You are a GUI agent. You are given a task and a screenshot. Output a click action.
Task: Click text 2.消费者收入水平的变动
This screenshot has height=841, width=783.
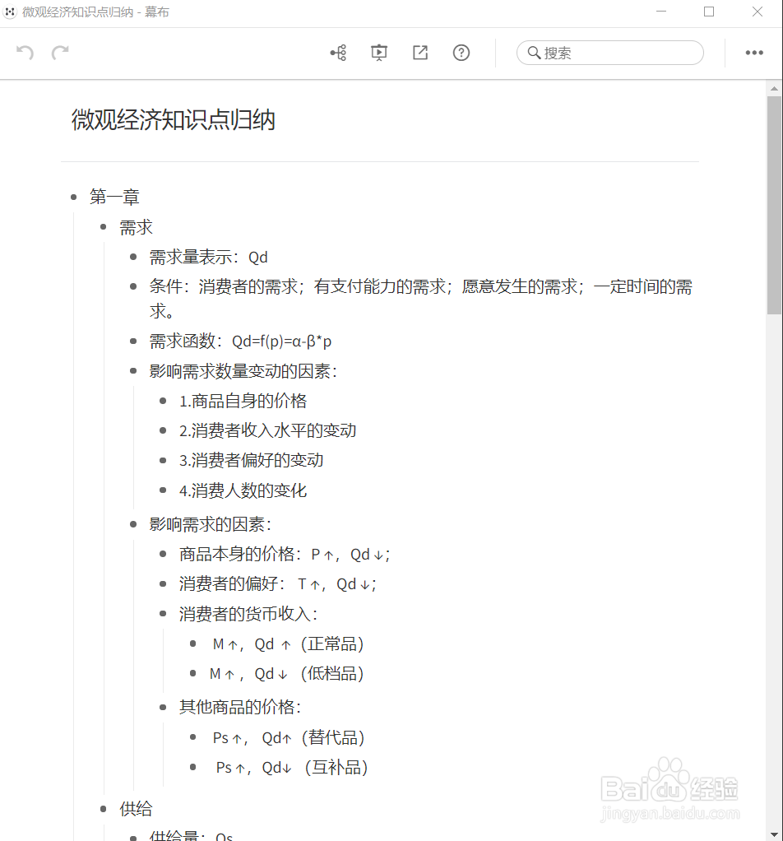pos(267,430)
